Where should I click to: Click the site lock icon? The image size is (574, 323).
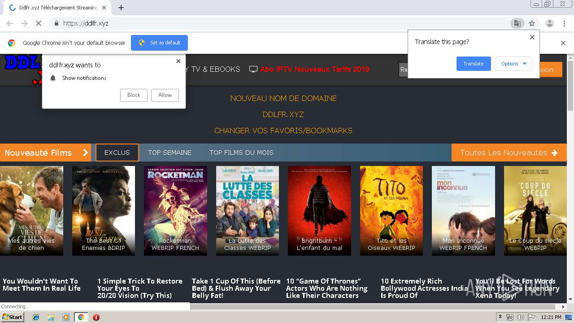(56, 23)
